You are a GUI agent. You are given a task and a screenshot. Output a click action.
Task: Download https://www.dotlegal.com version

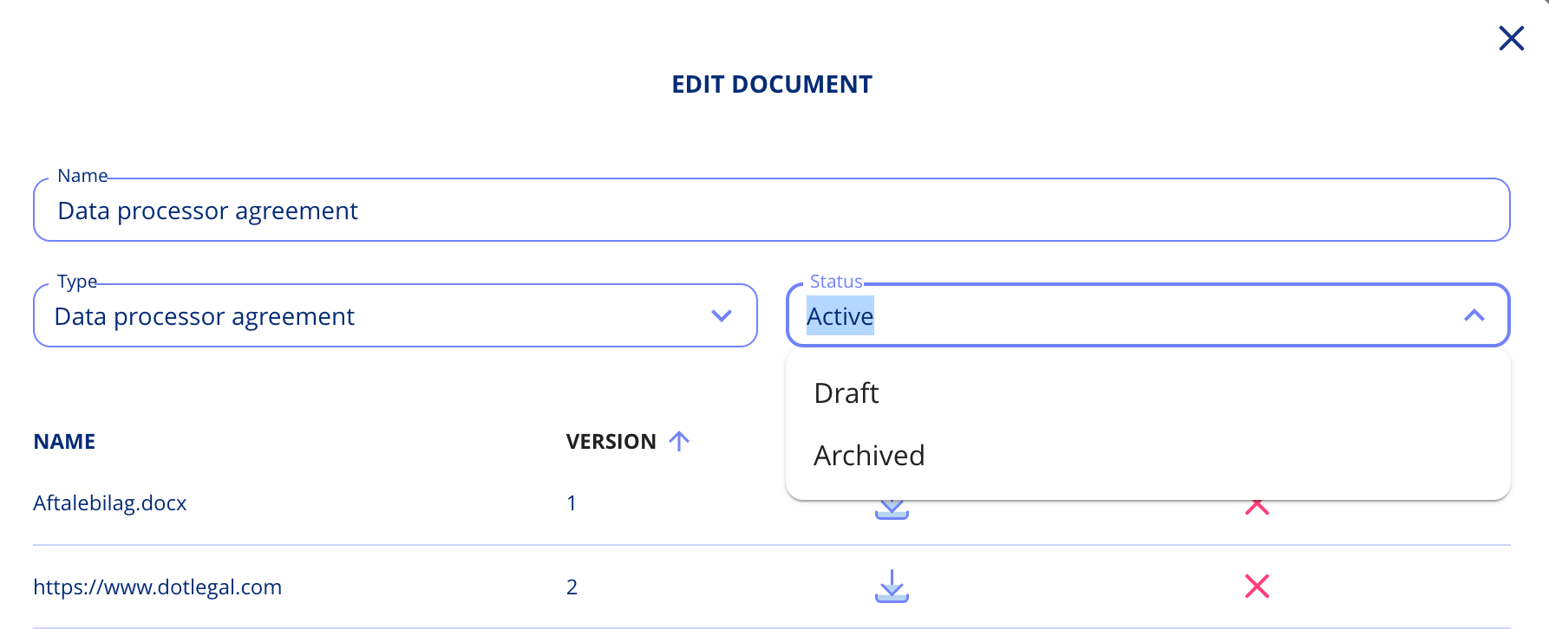[x=892, y=587]
